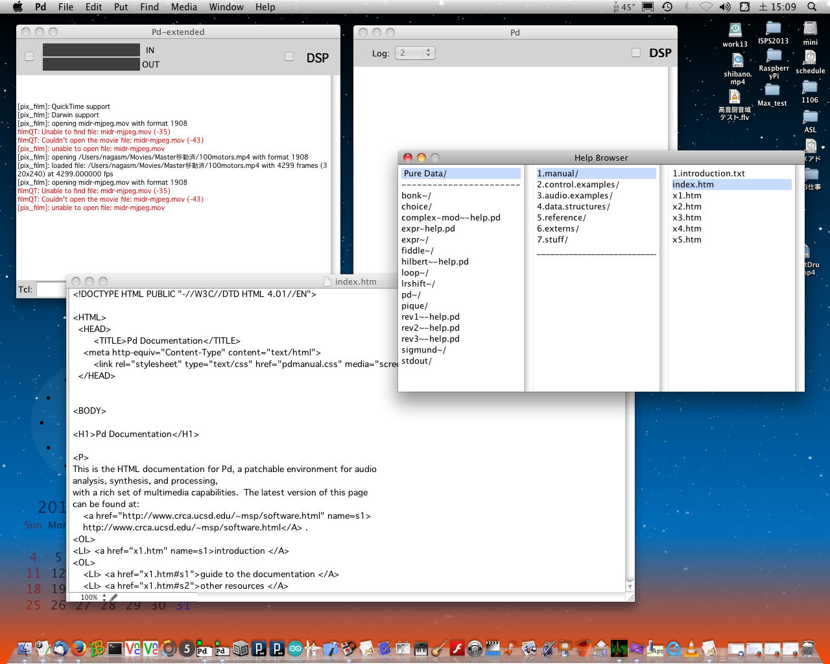This screenshot has width=830, height=664.
Task: Open VLC media player from the dock
Action: click(692, 648)
